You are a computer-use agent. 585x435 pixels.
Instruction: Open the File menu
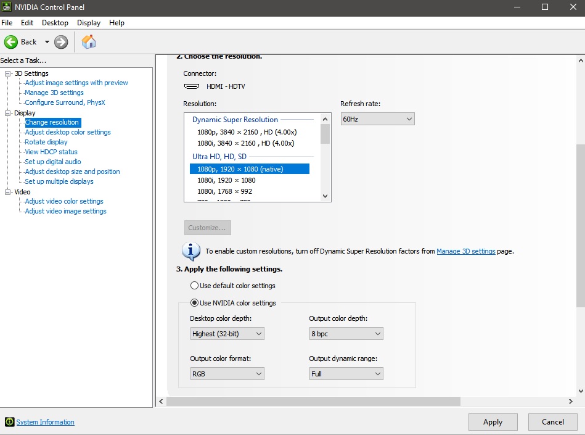pos(7,23)
